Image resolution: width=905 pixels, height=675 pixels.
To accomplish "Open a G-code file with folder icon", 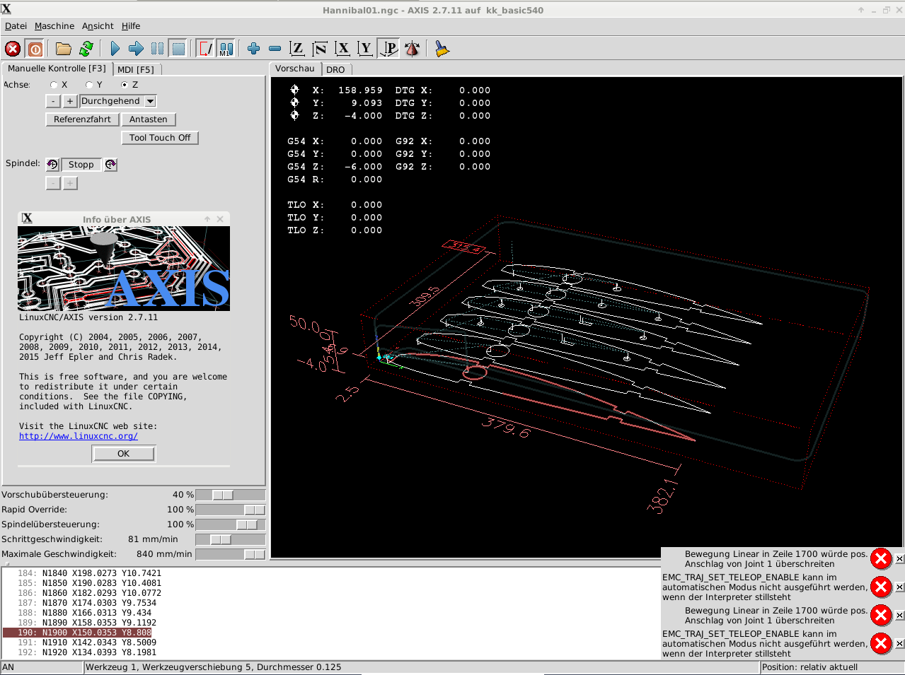I will point(64,49).
